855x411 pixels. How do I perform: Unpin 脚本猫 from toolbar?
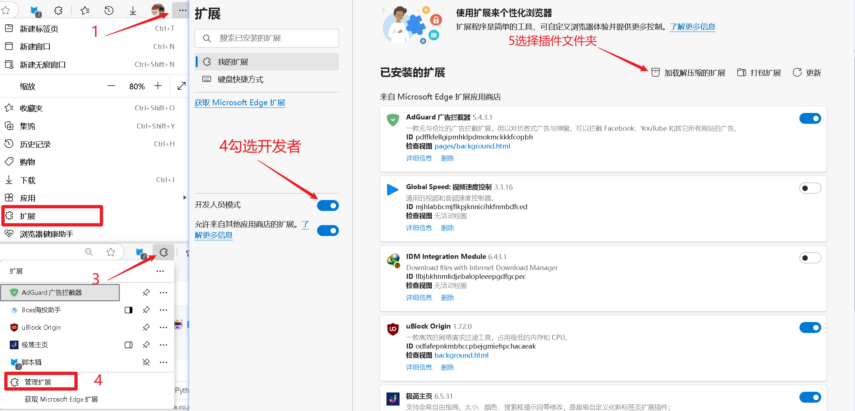click(x=146, y=362)
